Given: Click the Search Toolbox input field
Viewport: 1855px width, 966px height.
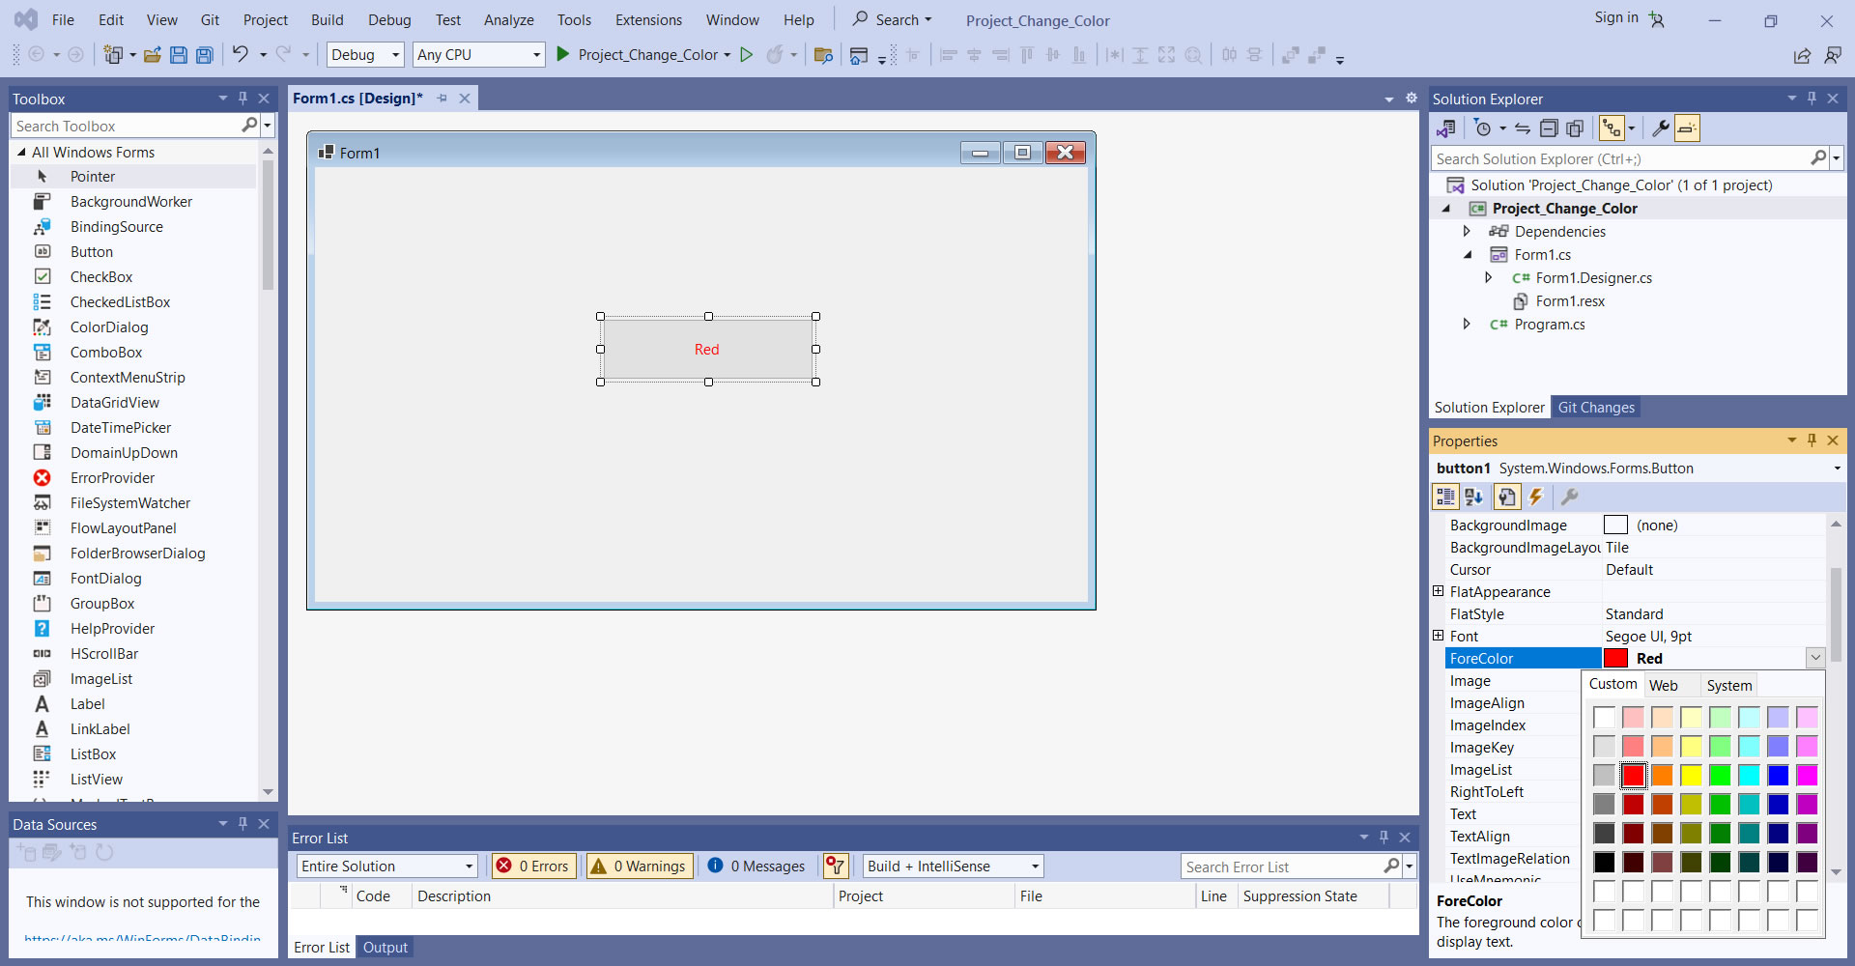Looking at the screenshot, I should (x=126, y=127).
